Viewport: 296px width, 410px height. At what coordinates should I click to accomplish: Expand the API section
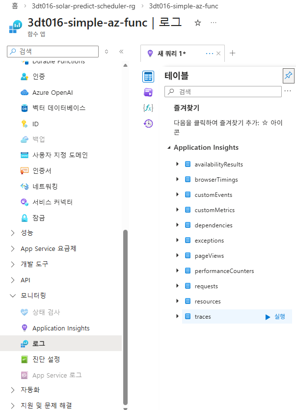13,280
